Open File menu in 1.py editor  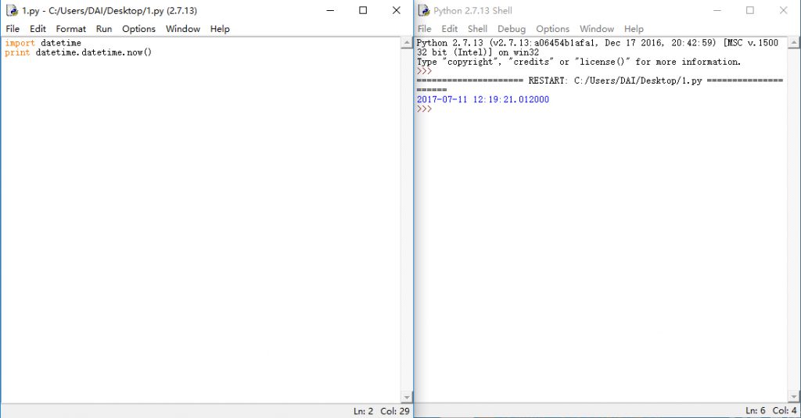[x=13, y=29]
